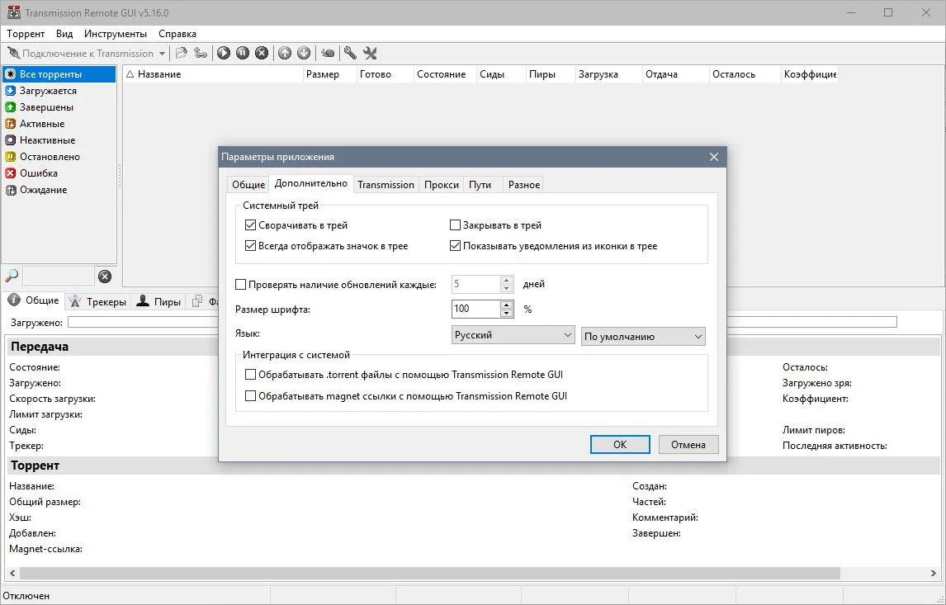Expand the По умолчанию dropdown
Viewport: 946px width, 605px height.
[x=643, y=336]
